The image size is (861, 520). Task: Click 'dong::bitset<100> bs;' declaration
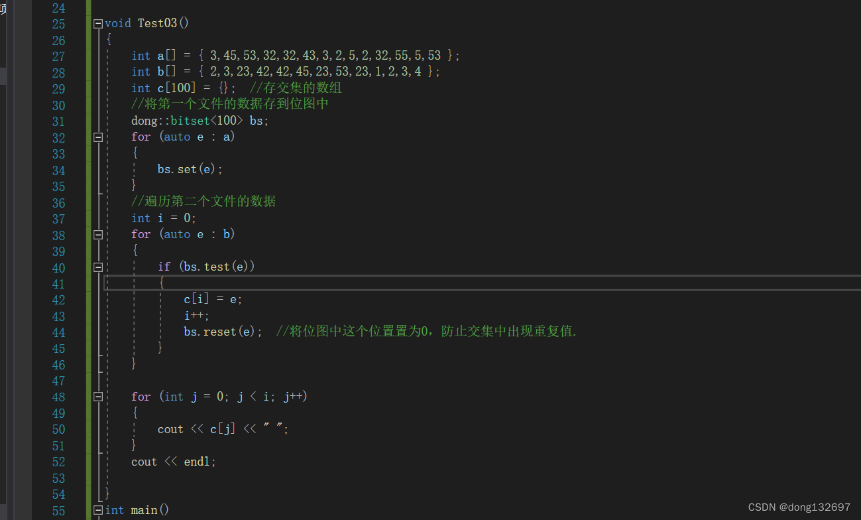tap(200, 121)
